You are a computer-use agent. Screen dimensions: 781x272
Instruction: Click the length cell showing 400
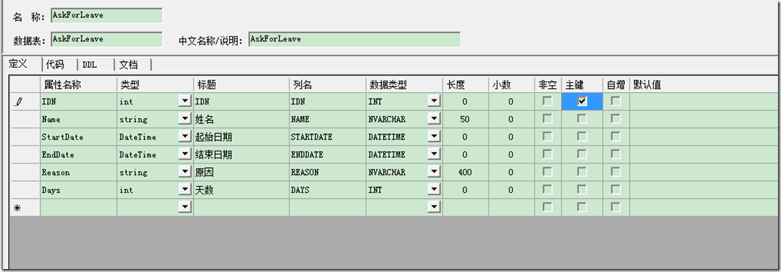pos(465,173)
